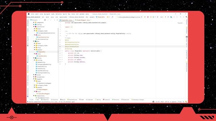
Task: Close the PeopleDto.java editor tab
Action: click(73, 20)
